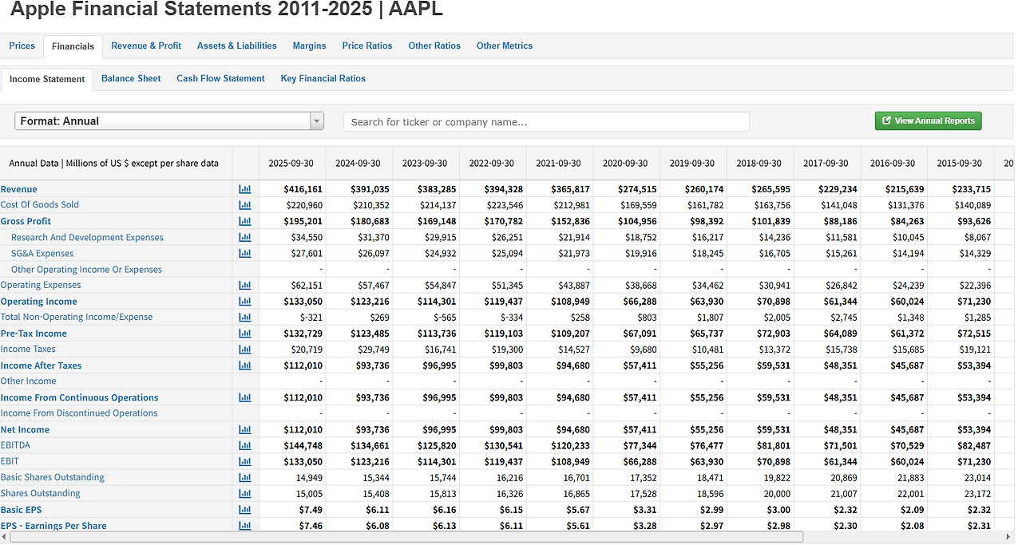Open the Pre-Tax Income link
1022x545 pixels.
point(34,334)
